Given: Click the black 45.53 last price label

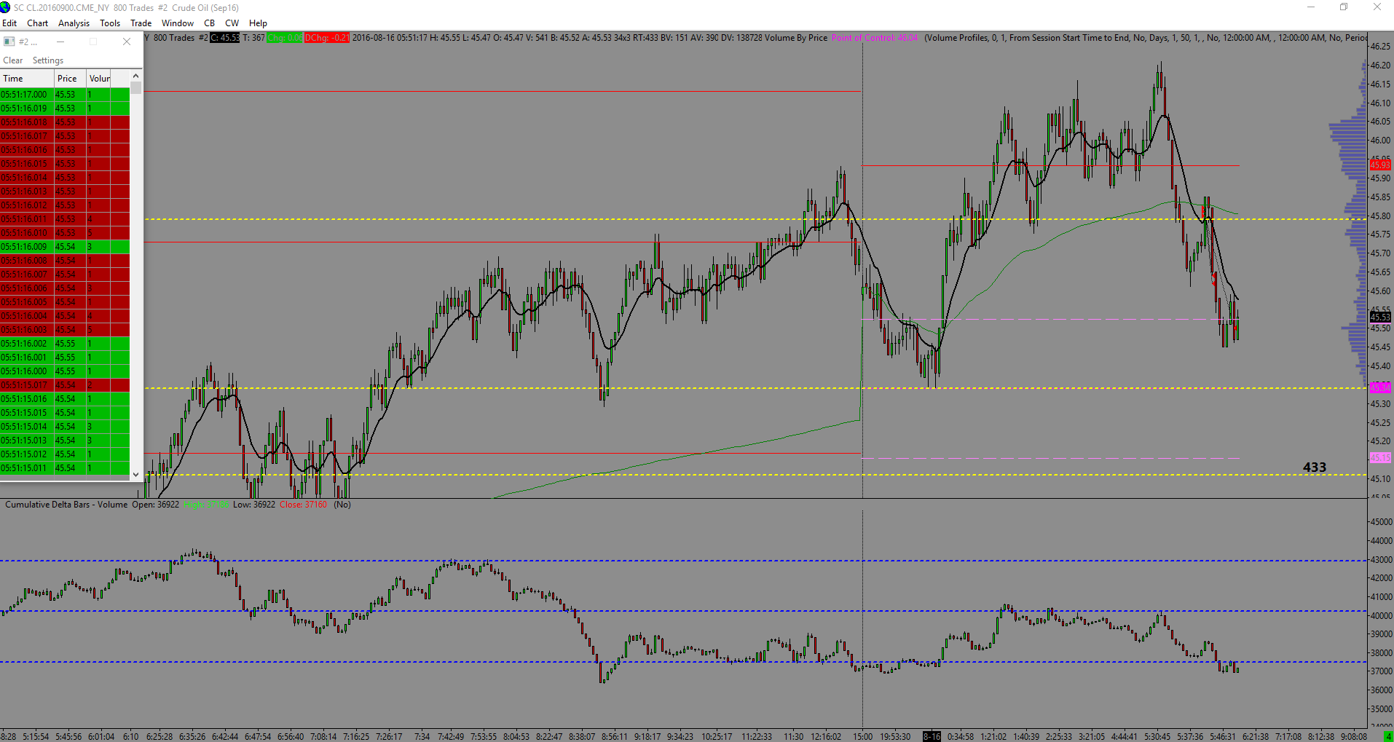Looking at the screenshot, I should pyautogui.click(x=1380, y=317).
